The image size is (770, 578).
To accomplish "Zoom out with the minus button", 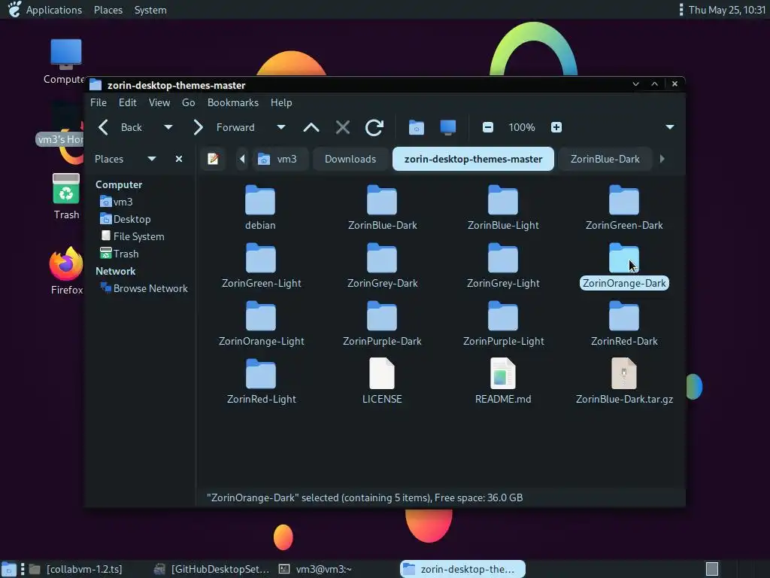I will pos(487,127).
